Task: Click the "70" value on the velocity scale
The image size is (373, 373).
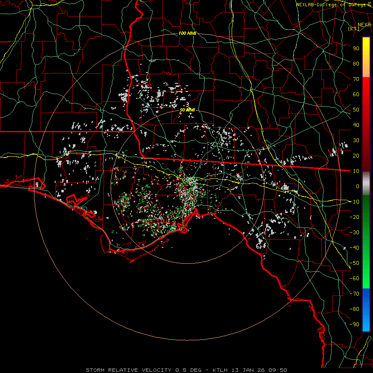Action: (356, 79)
